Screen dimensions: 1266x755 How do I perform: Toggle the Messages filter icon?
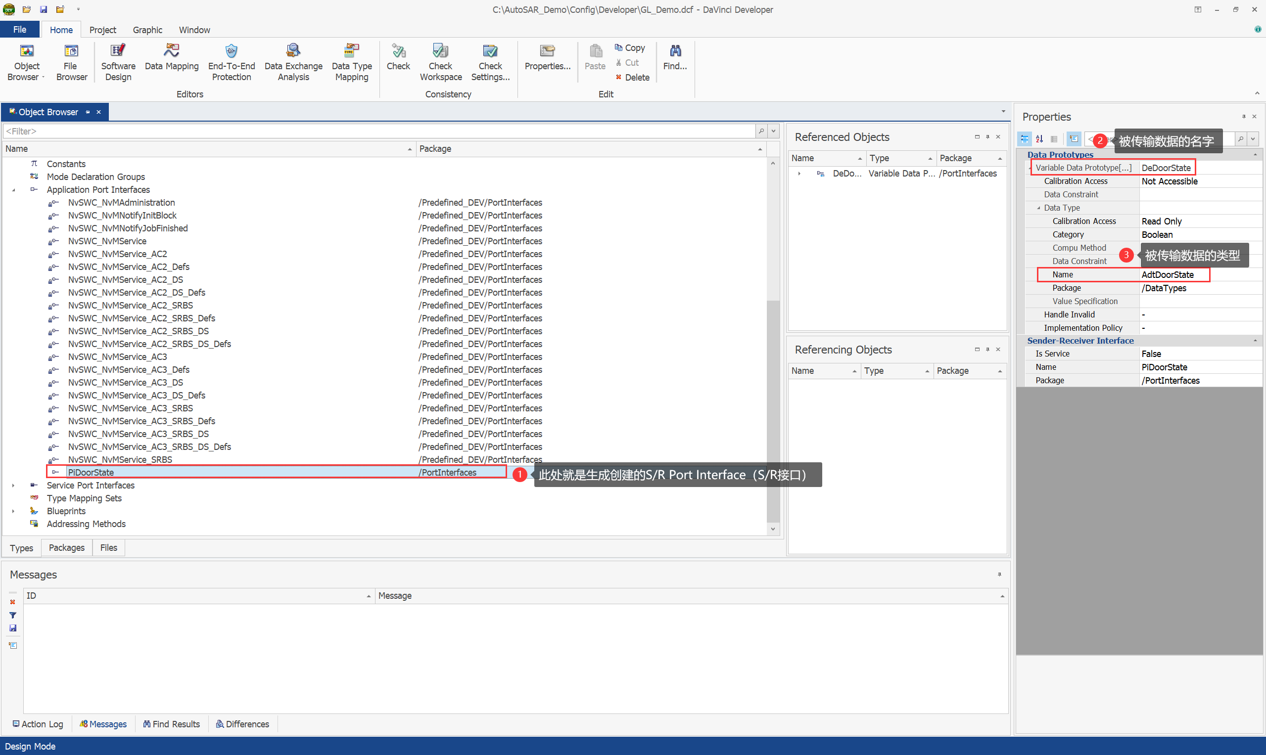13,615
